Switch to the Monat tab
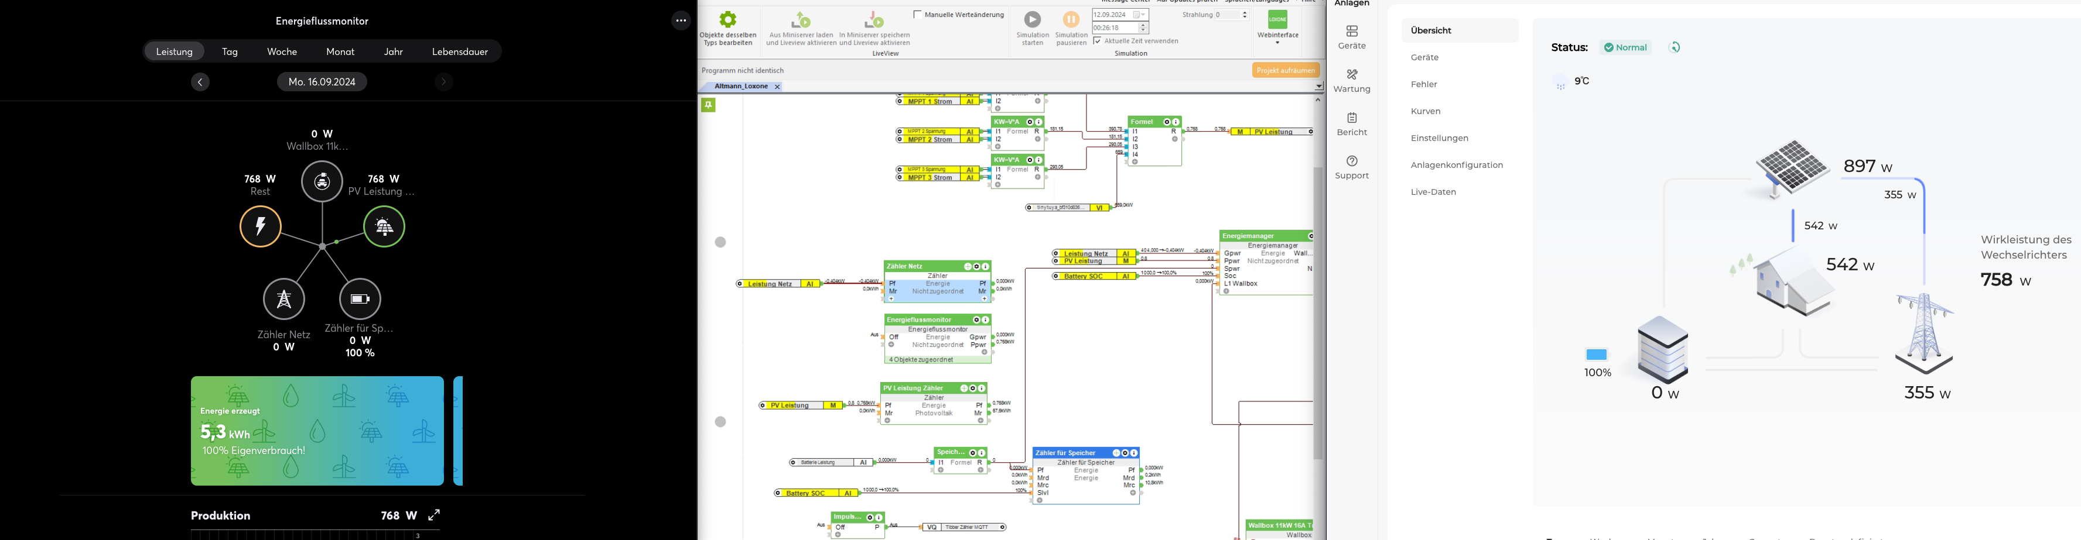 (340, 51)
